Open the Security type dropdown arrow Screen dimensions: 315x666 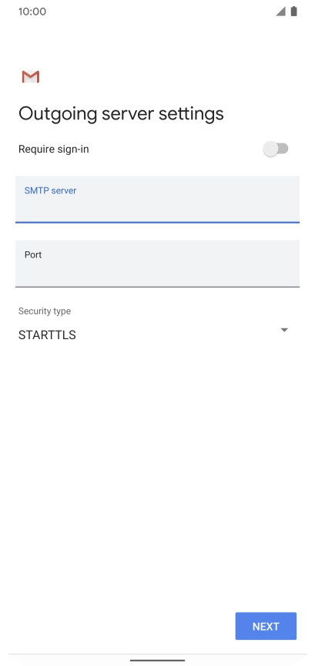click(284, 330)
